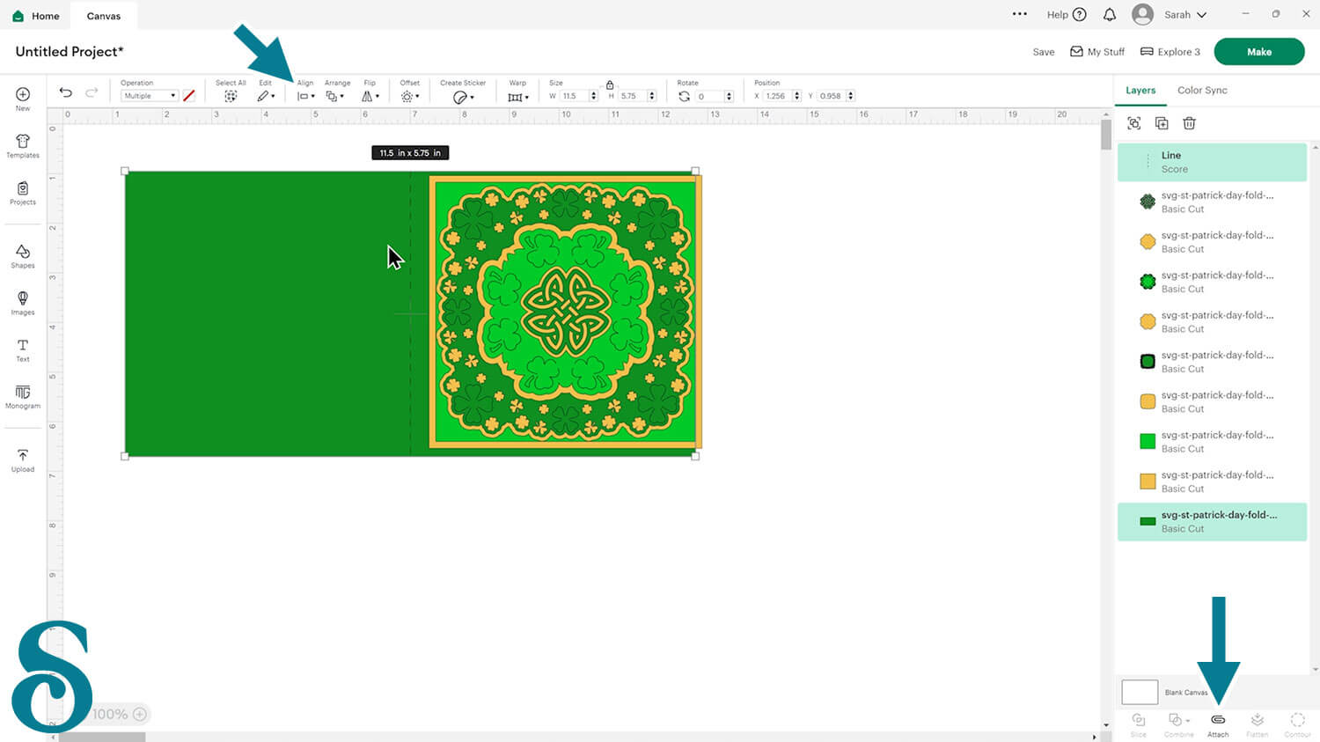Image resolution: width=1320 pixels, height=742 pixels.
Task: Click the Celtic knot card design on canvas
Action: click(566, 312)
